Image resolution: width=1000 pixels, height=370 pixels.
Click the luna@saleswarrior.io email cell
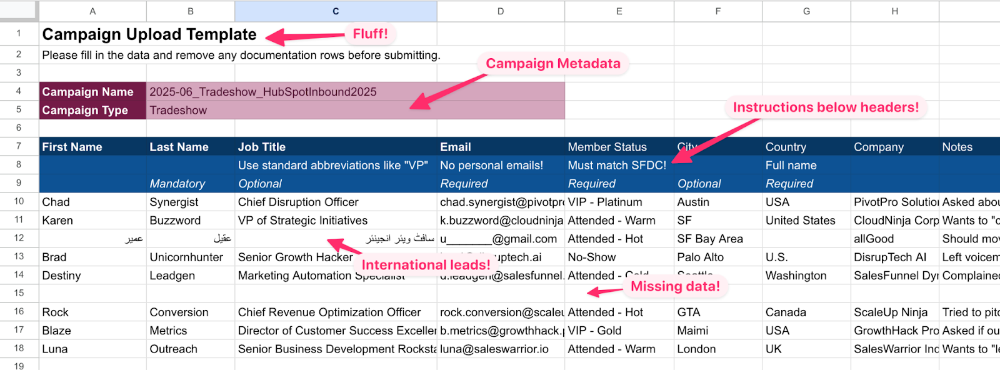point(494,349)
